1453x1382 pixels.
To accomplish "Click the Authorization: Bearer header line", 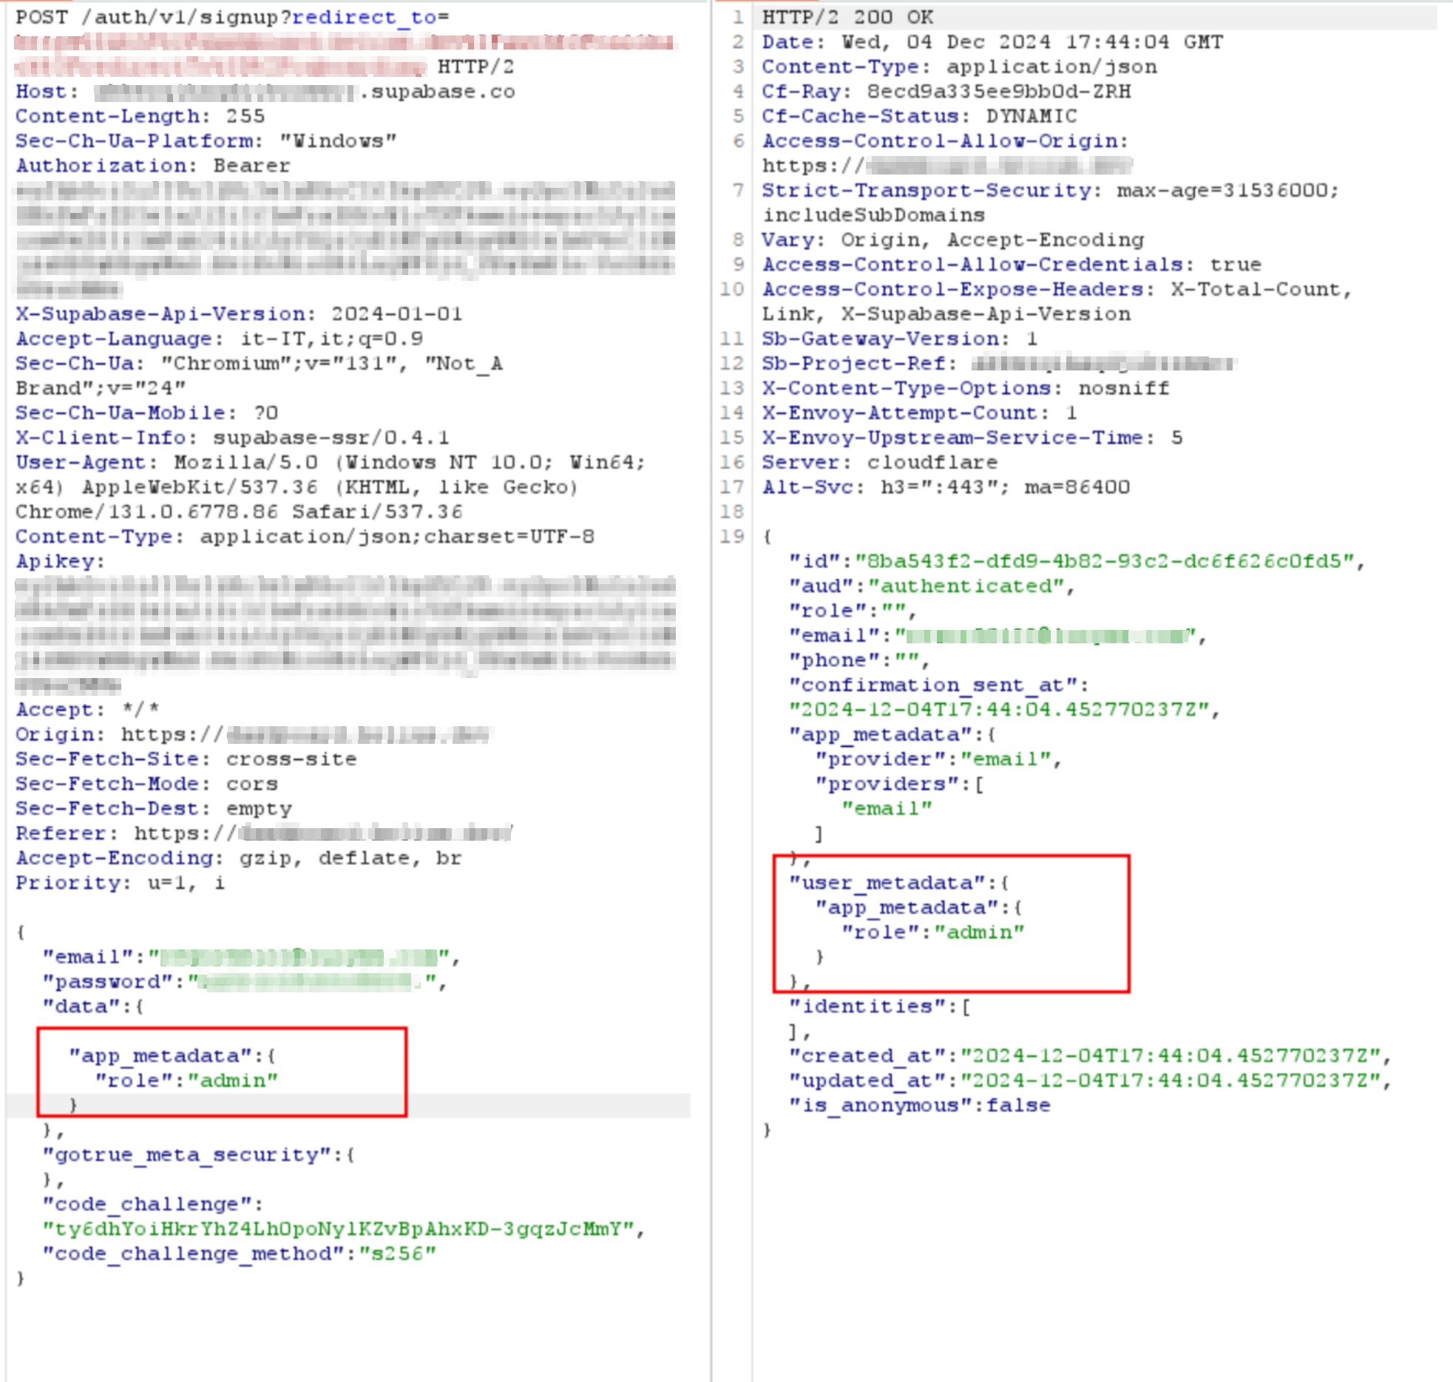I will [152, 166].
